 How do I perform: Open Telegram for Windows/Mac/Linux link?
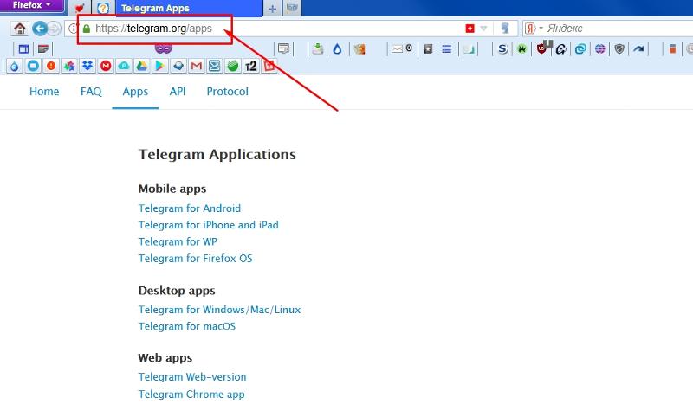point(219,310)
